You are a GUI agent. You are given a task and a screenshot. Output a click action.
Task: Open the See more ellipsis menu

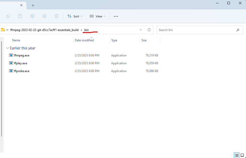tap(116, 16)
